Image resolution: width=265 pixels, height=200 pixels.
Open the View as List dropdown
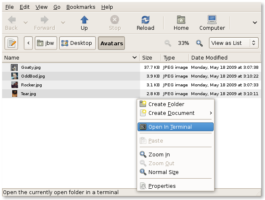234,43
